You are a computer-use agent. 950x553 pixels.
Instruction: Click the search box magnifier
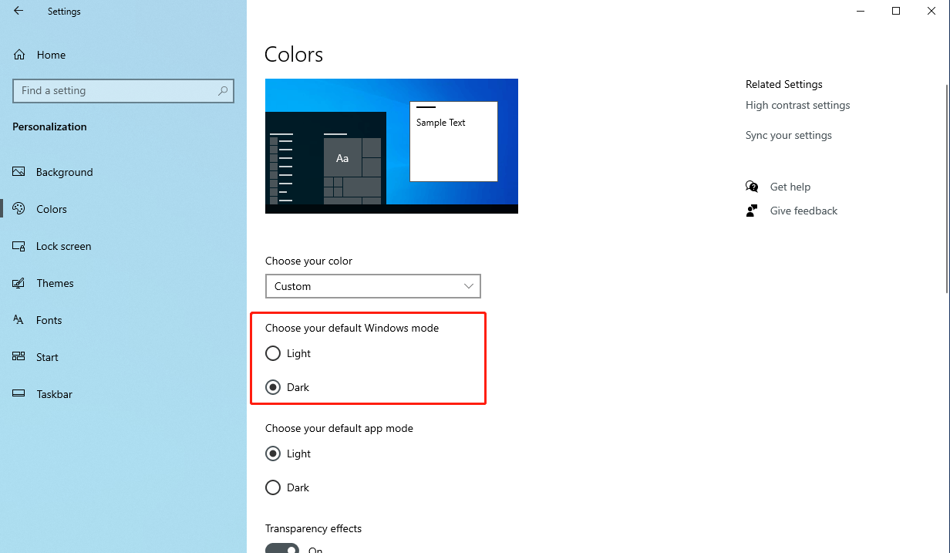coord(223,90)
